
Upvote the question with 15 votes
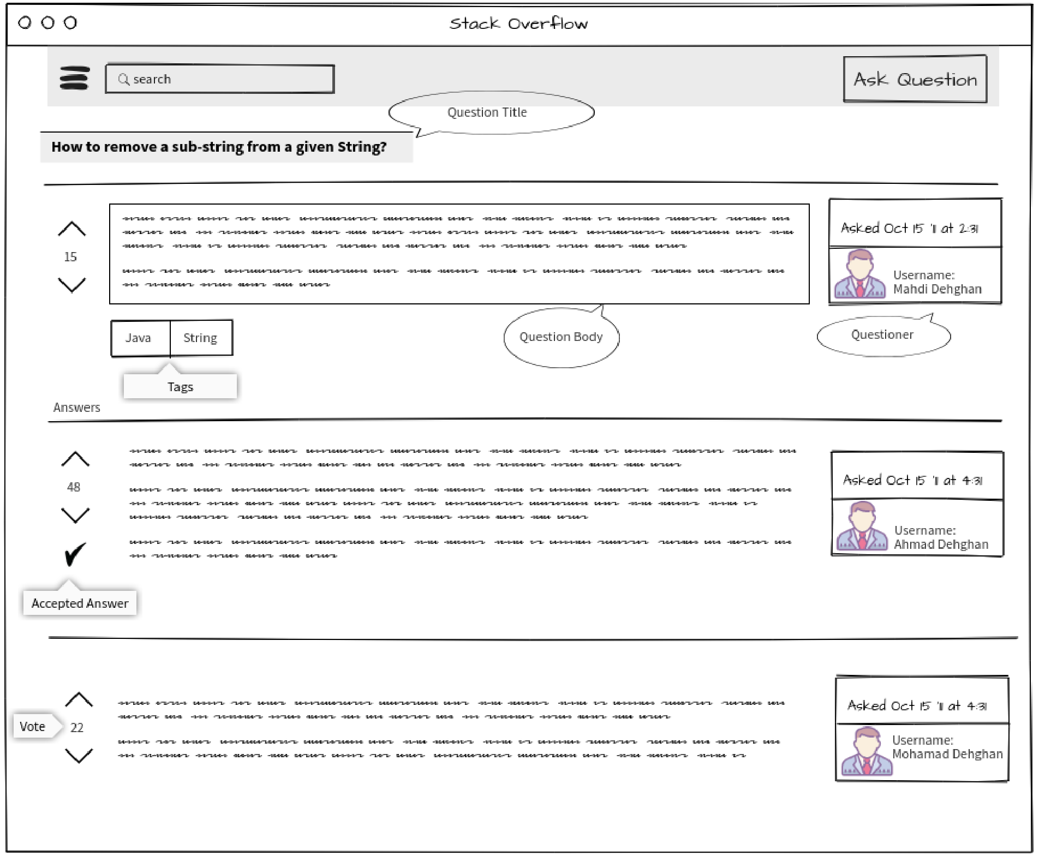(x=72, y=229)
